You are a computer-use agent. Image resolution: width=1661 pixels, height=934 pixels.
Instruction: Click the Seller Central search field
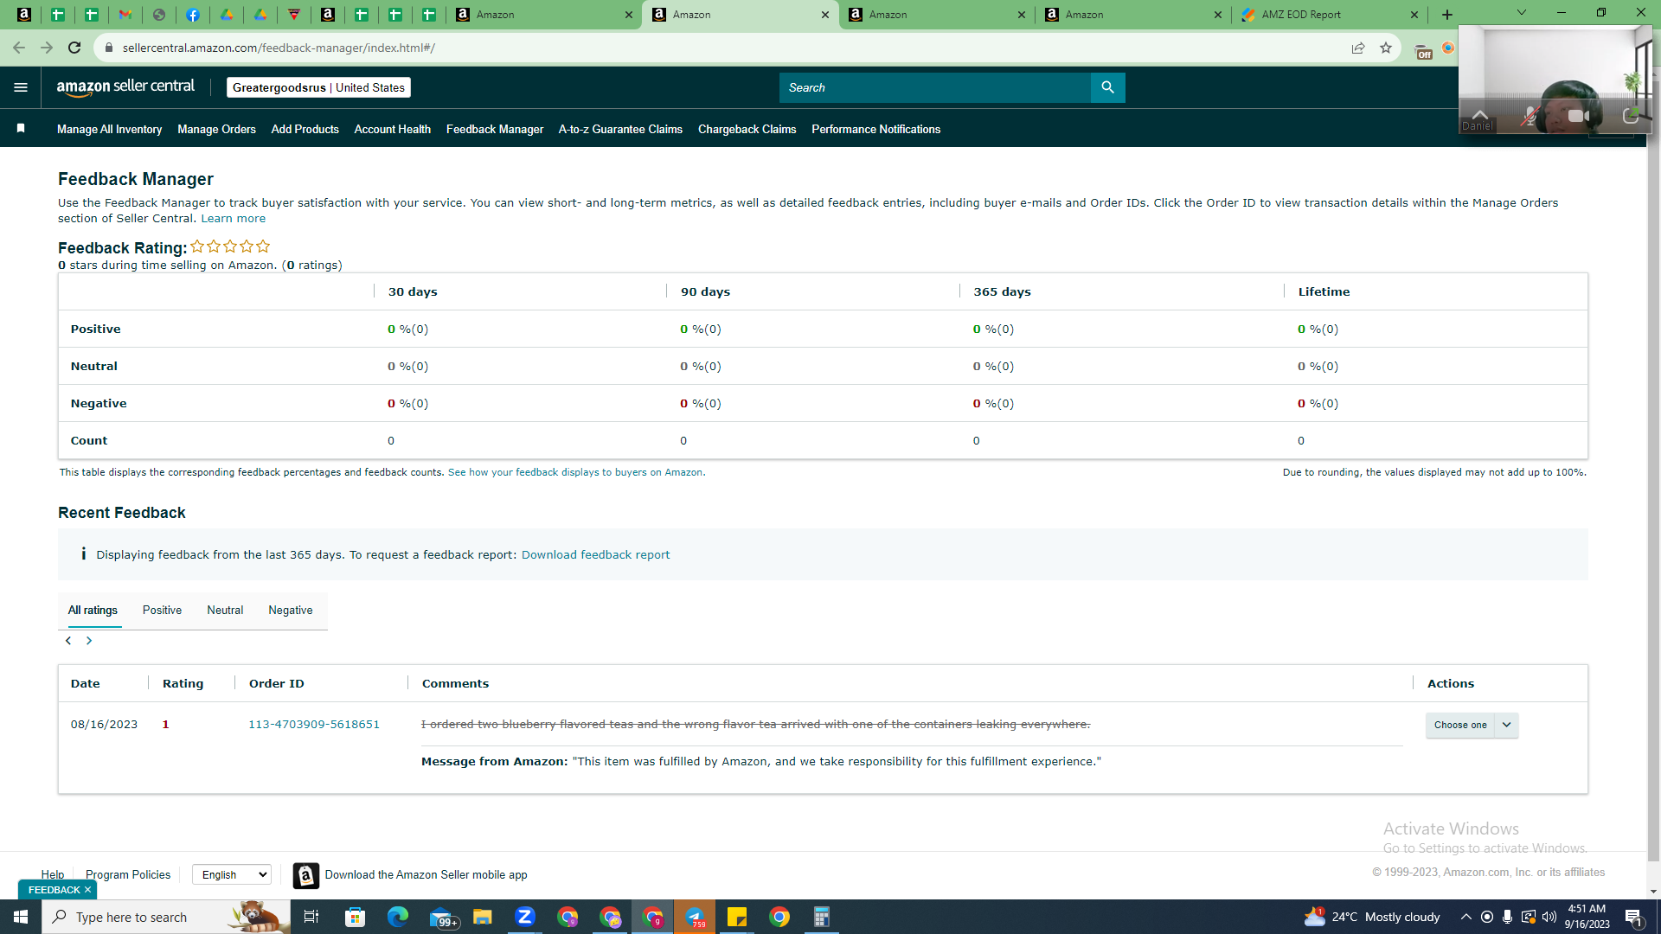(x=935, y=87)
